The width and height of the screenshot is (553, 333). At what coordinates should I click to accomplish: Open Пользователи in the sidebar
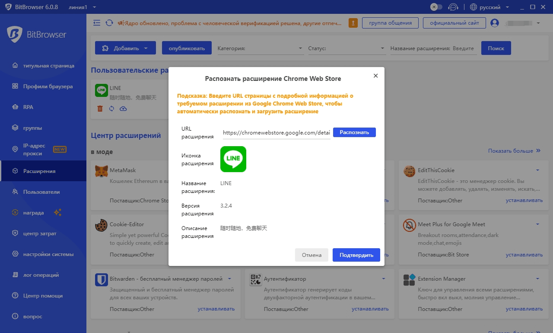[43, 192]
